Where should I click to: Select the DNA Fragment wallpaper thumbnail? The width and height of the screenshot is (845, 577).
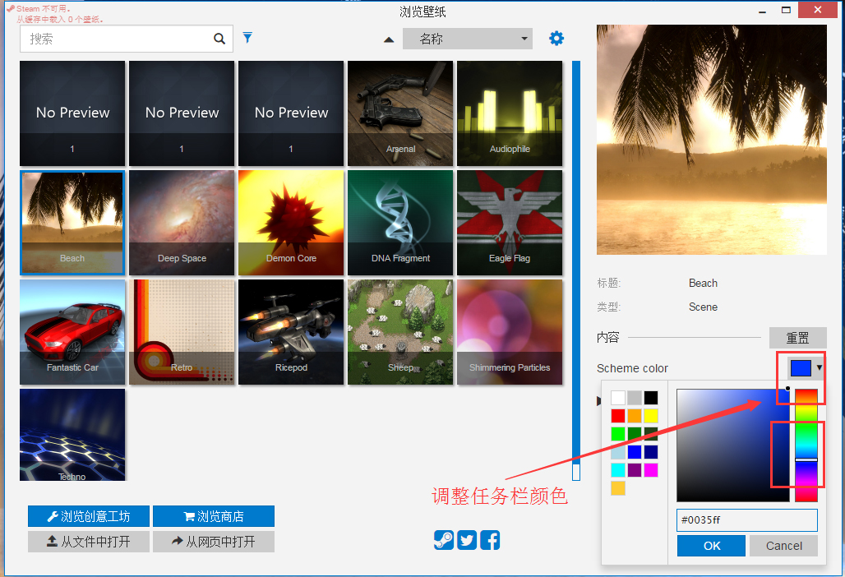[x=400, y=223]
